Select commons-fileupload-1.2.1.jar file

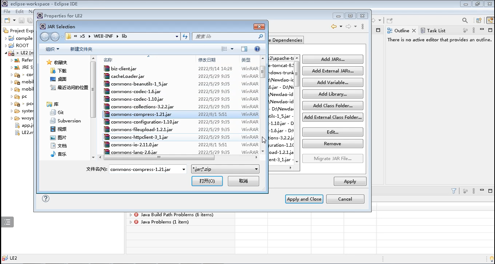181,130
